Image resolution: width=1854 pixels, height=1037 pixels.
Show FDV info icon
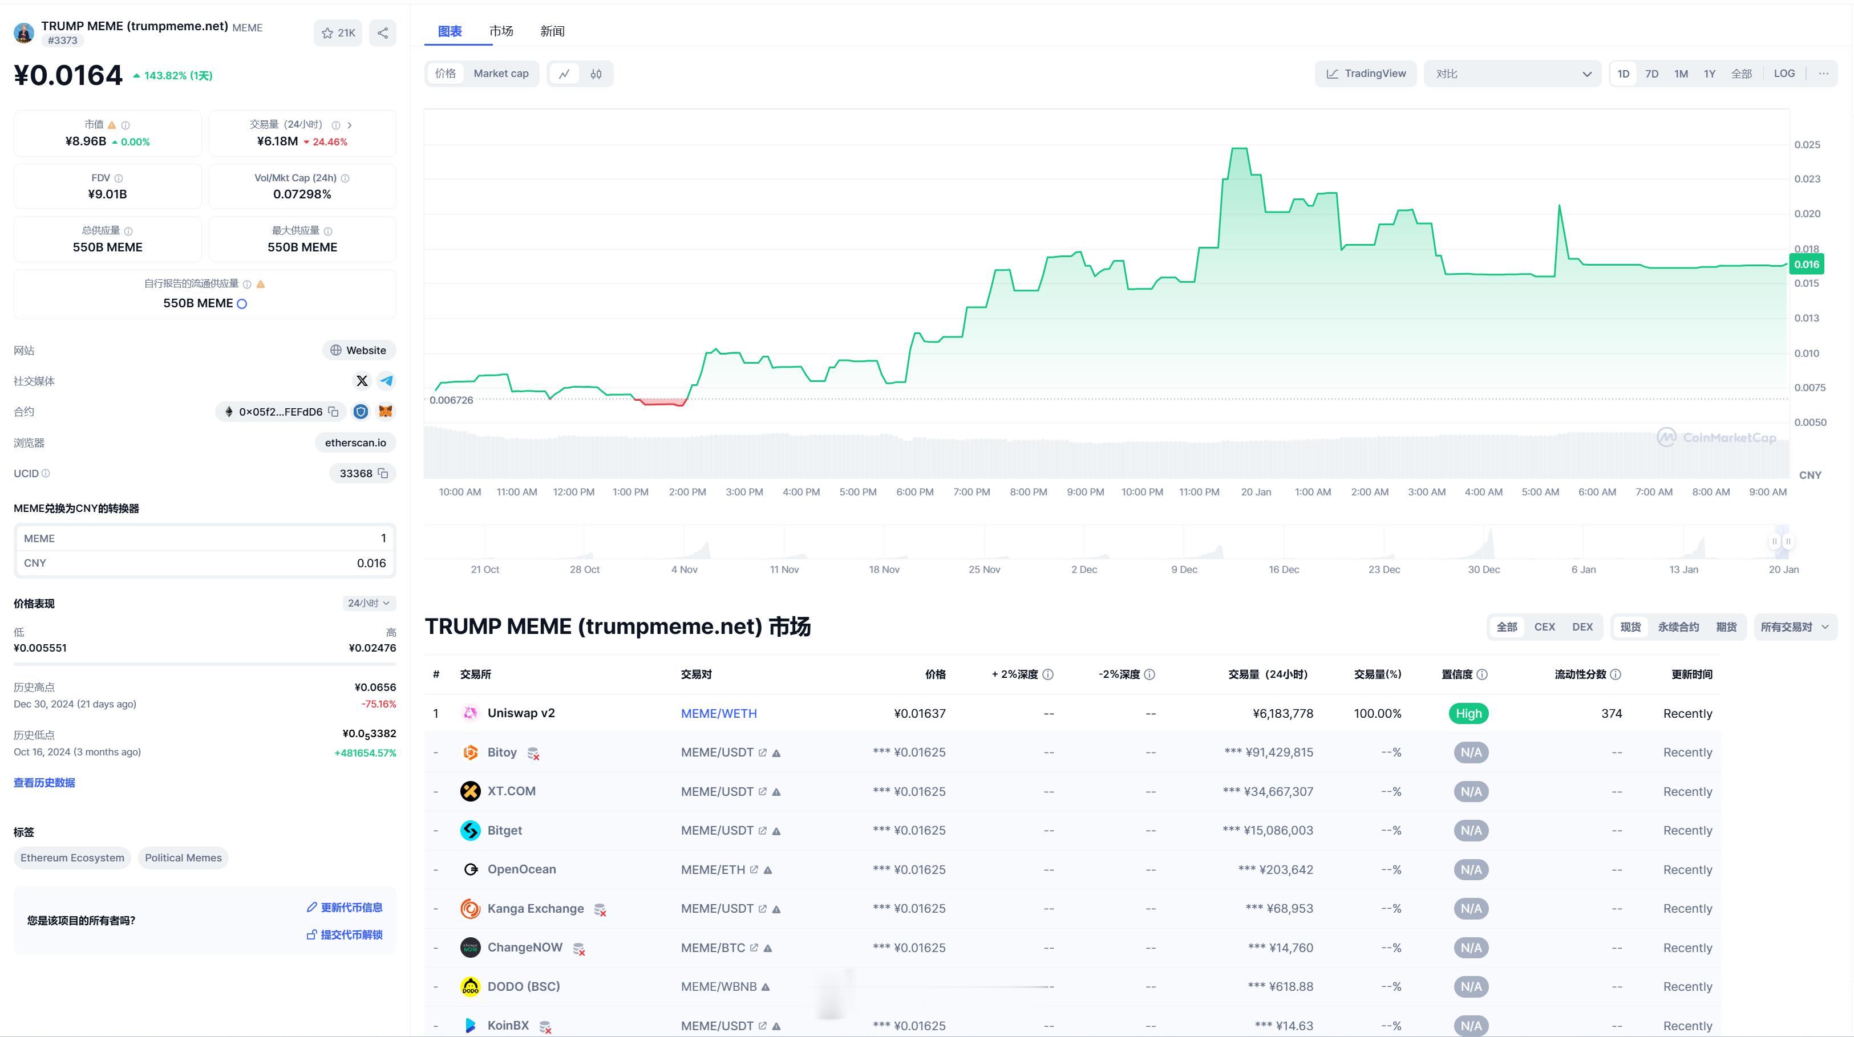(119, 178)
